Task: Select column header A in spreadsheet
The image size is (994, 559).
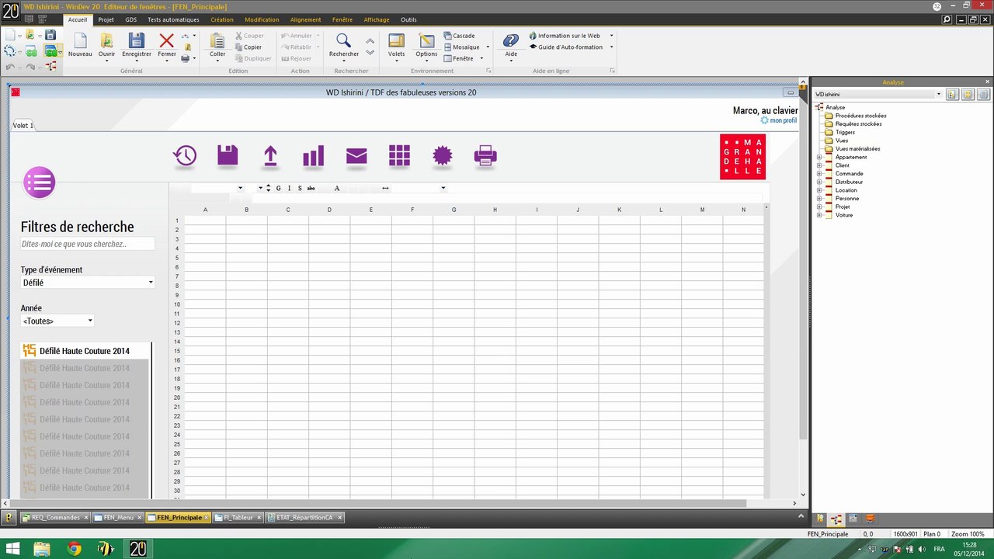Action: point(205,210)
